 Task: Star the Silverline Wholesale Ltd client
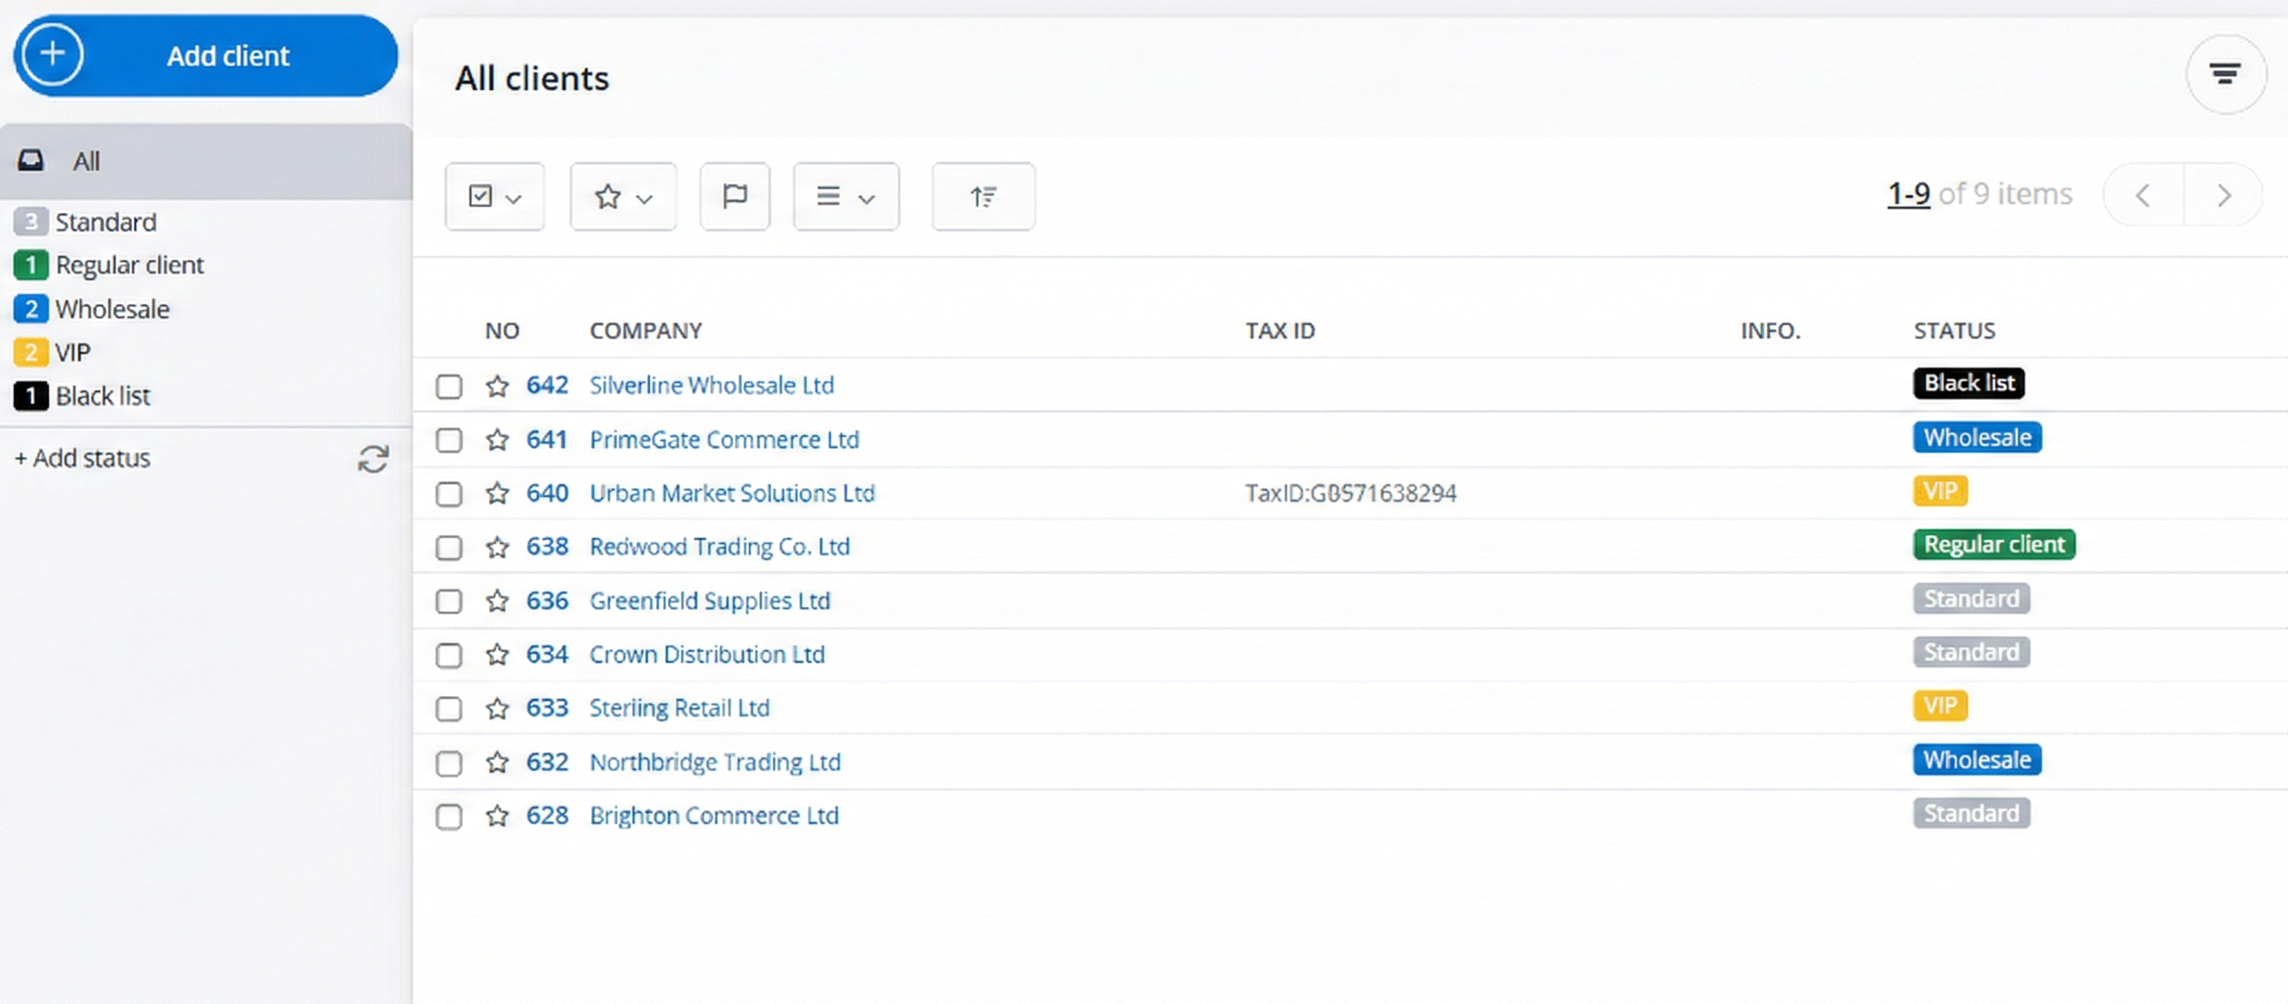point(498,385)
